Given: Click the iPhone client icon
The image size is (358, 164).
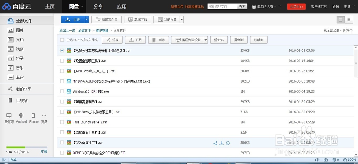Looking at the screenshot, I should (33, 115).
